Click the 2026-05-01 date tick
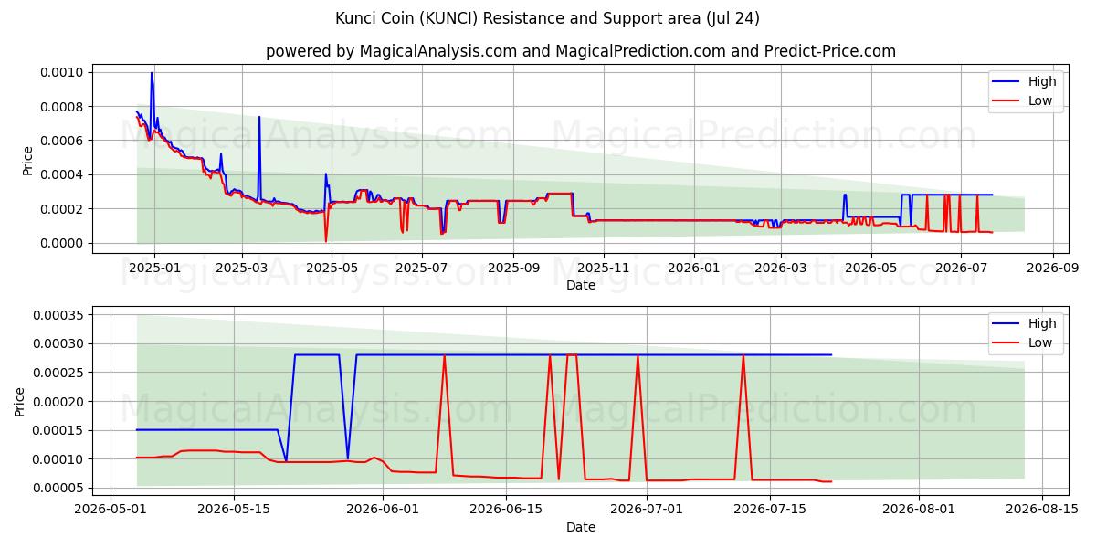 (111, 509)
